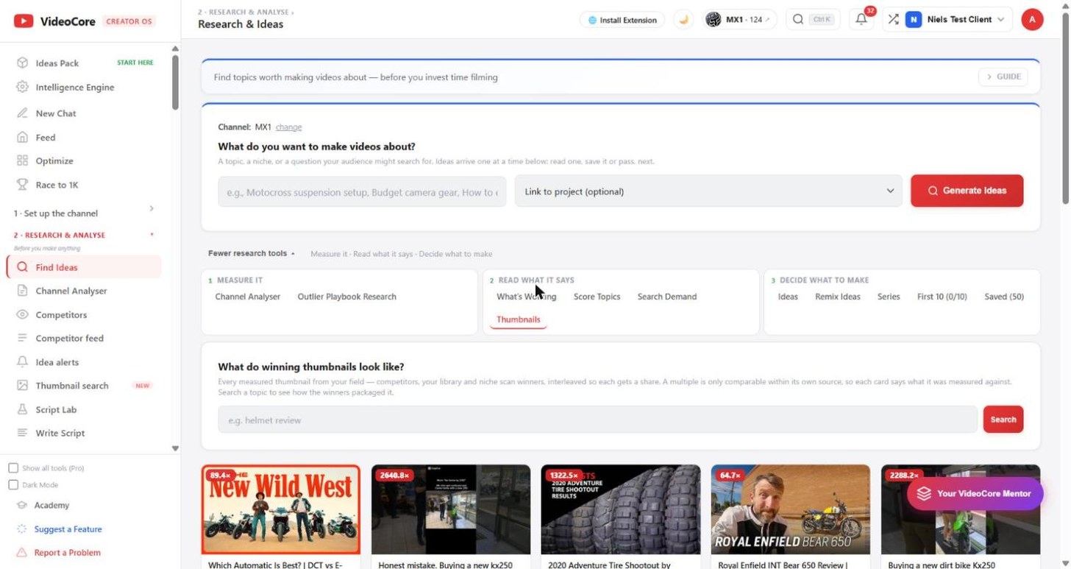The width and height of the screenshot is (1071, 569).
Task: Open the Race to 1K trophy icon
Action: point(22,185)
